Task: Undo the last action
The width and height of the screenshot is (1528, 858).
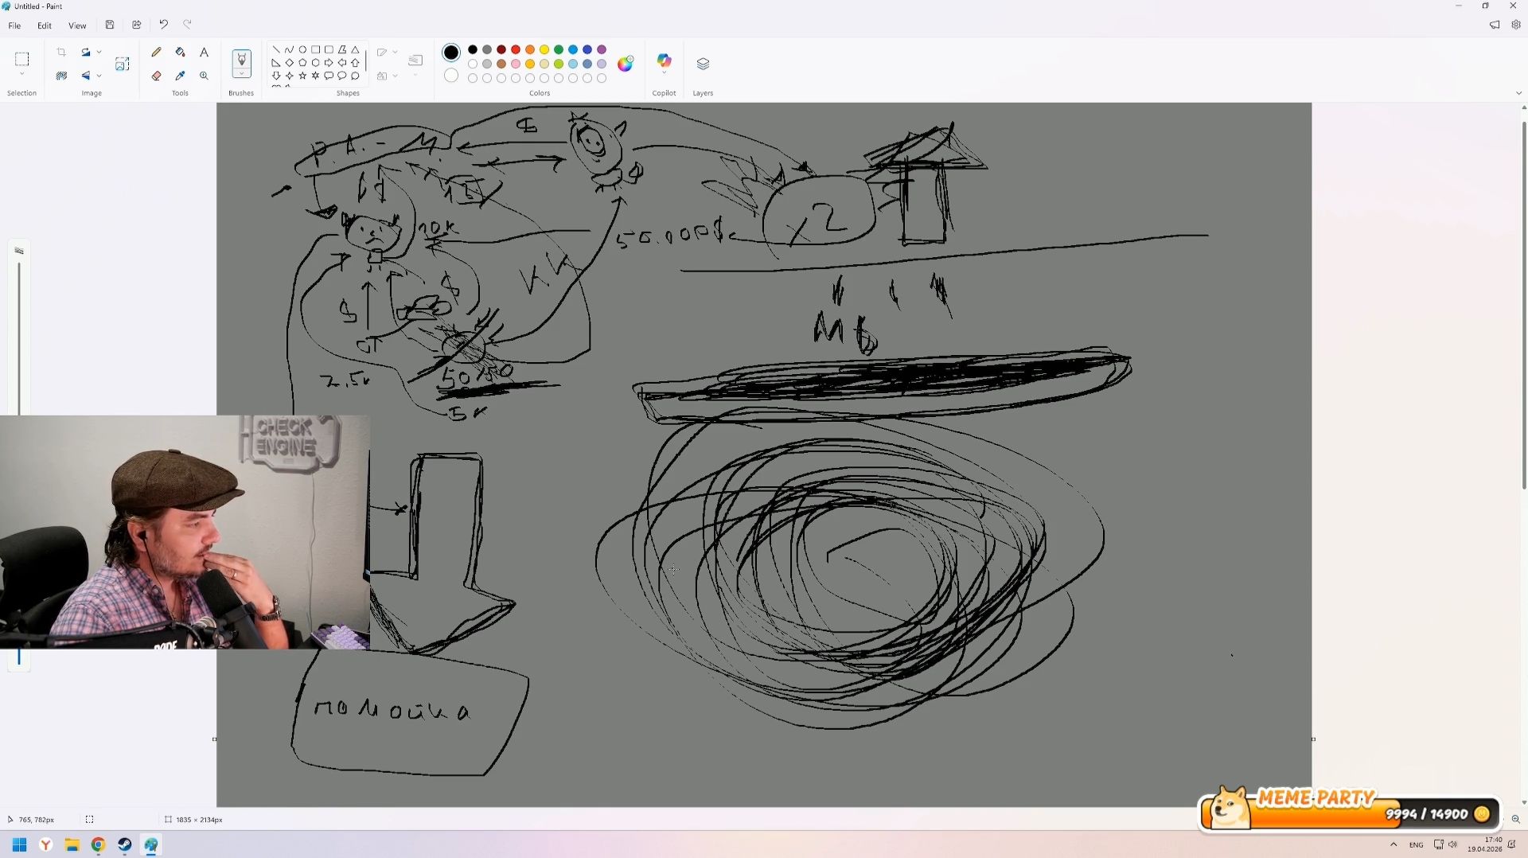Action: tap(163, 25)
